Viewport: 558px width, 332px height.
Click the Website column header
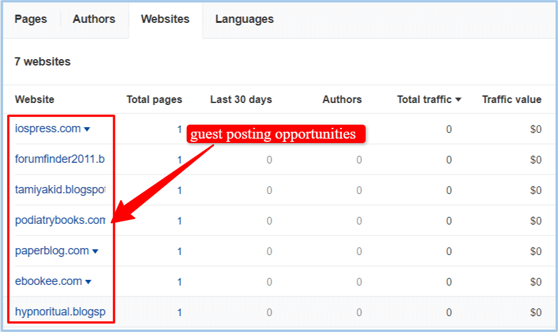34,99
